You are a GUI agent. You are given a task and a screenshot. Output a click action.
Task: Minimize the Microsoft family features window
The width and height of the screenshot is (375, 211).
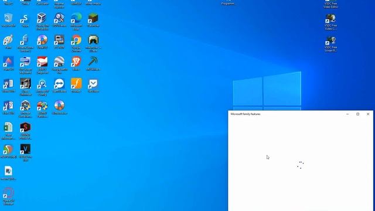347,114
